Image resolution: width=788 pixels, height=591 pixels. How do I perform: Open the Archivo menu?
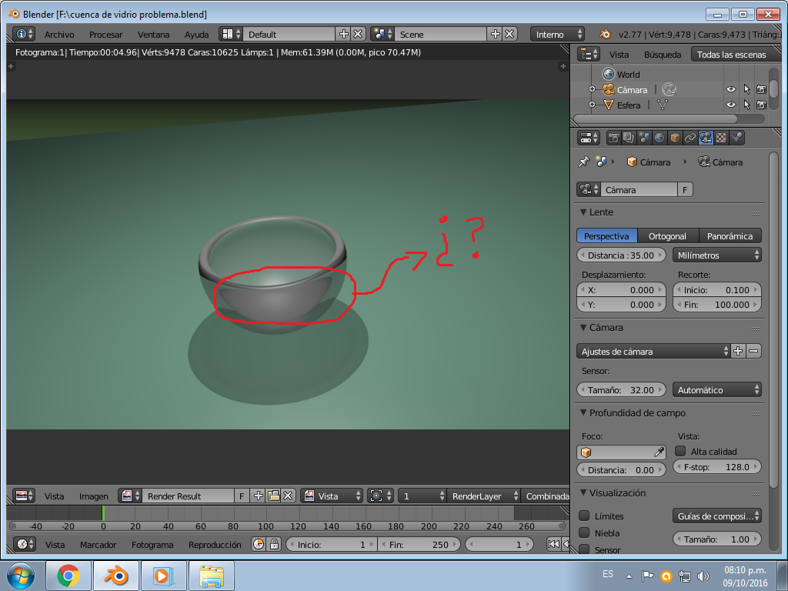point(59,34)
